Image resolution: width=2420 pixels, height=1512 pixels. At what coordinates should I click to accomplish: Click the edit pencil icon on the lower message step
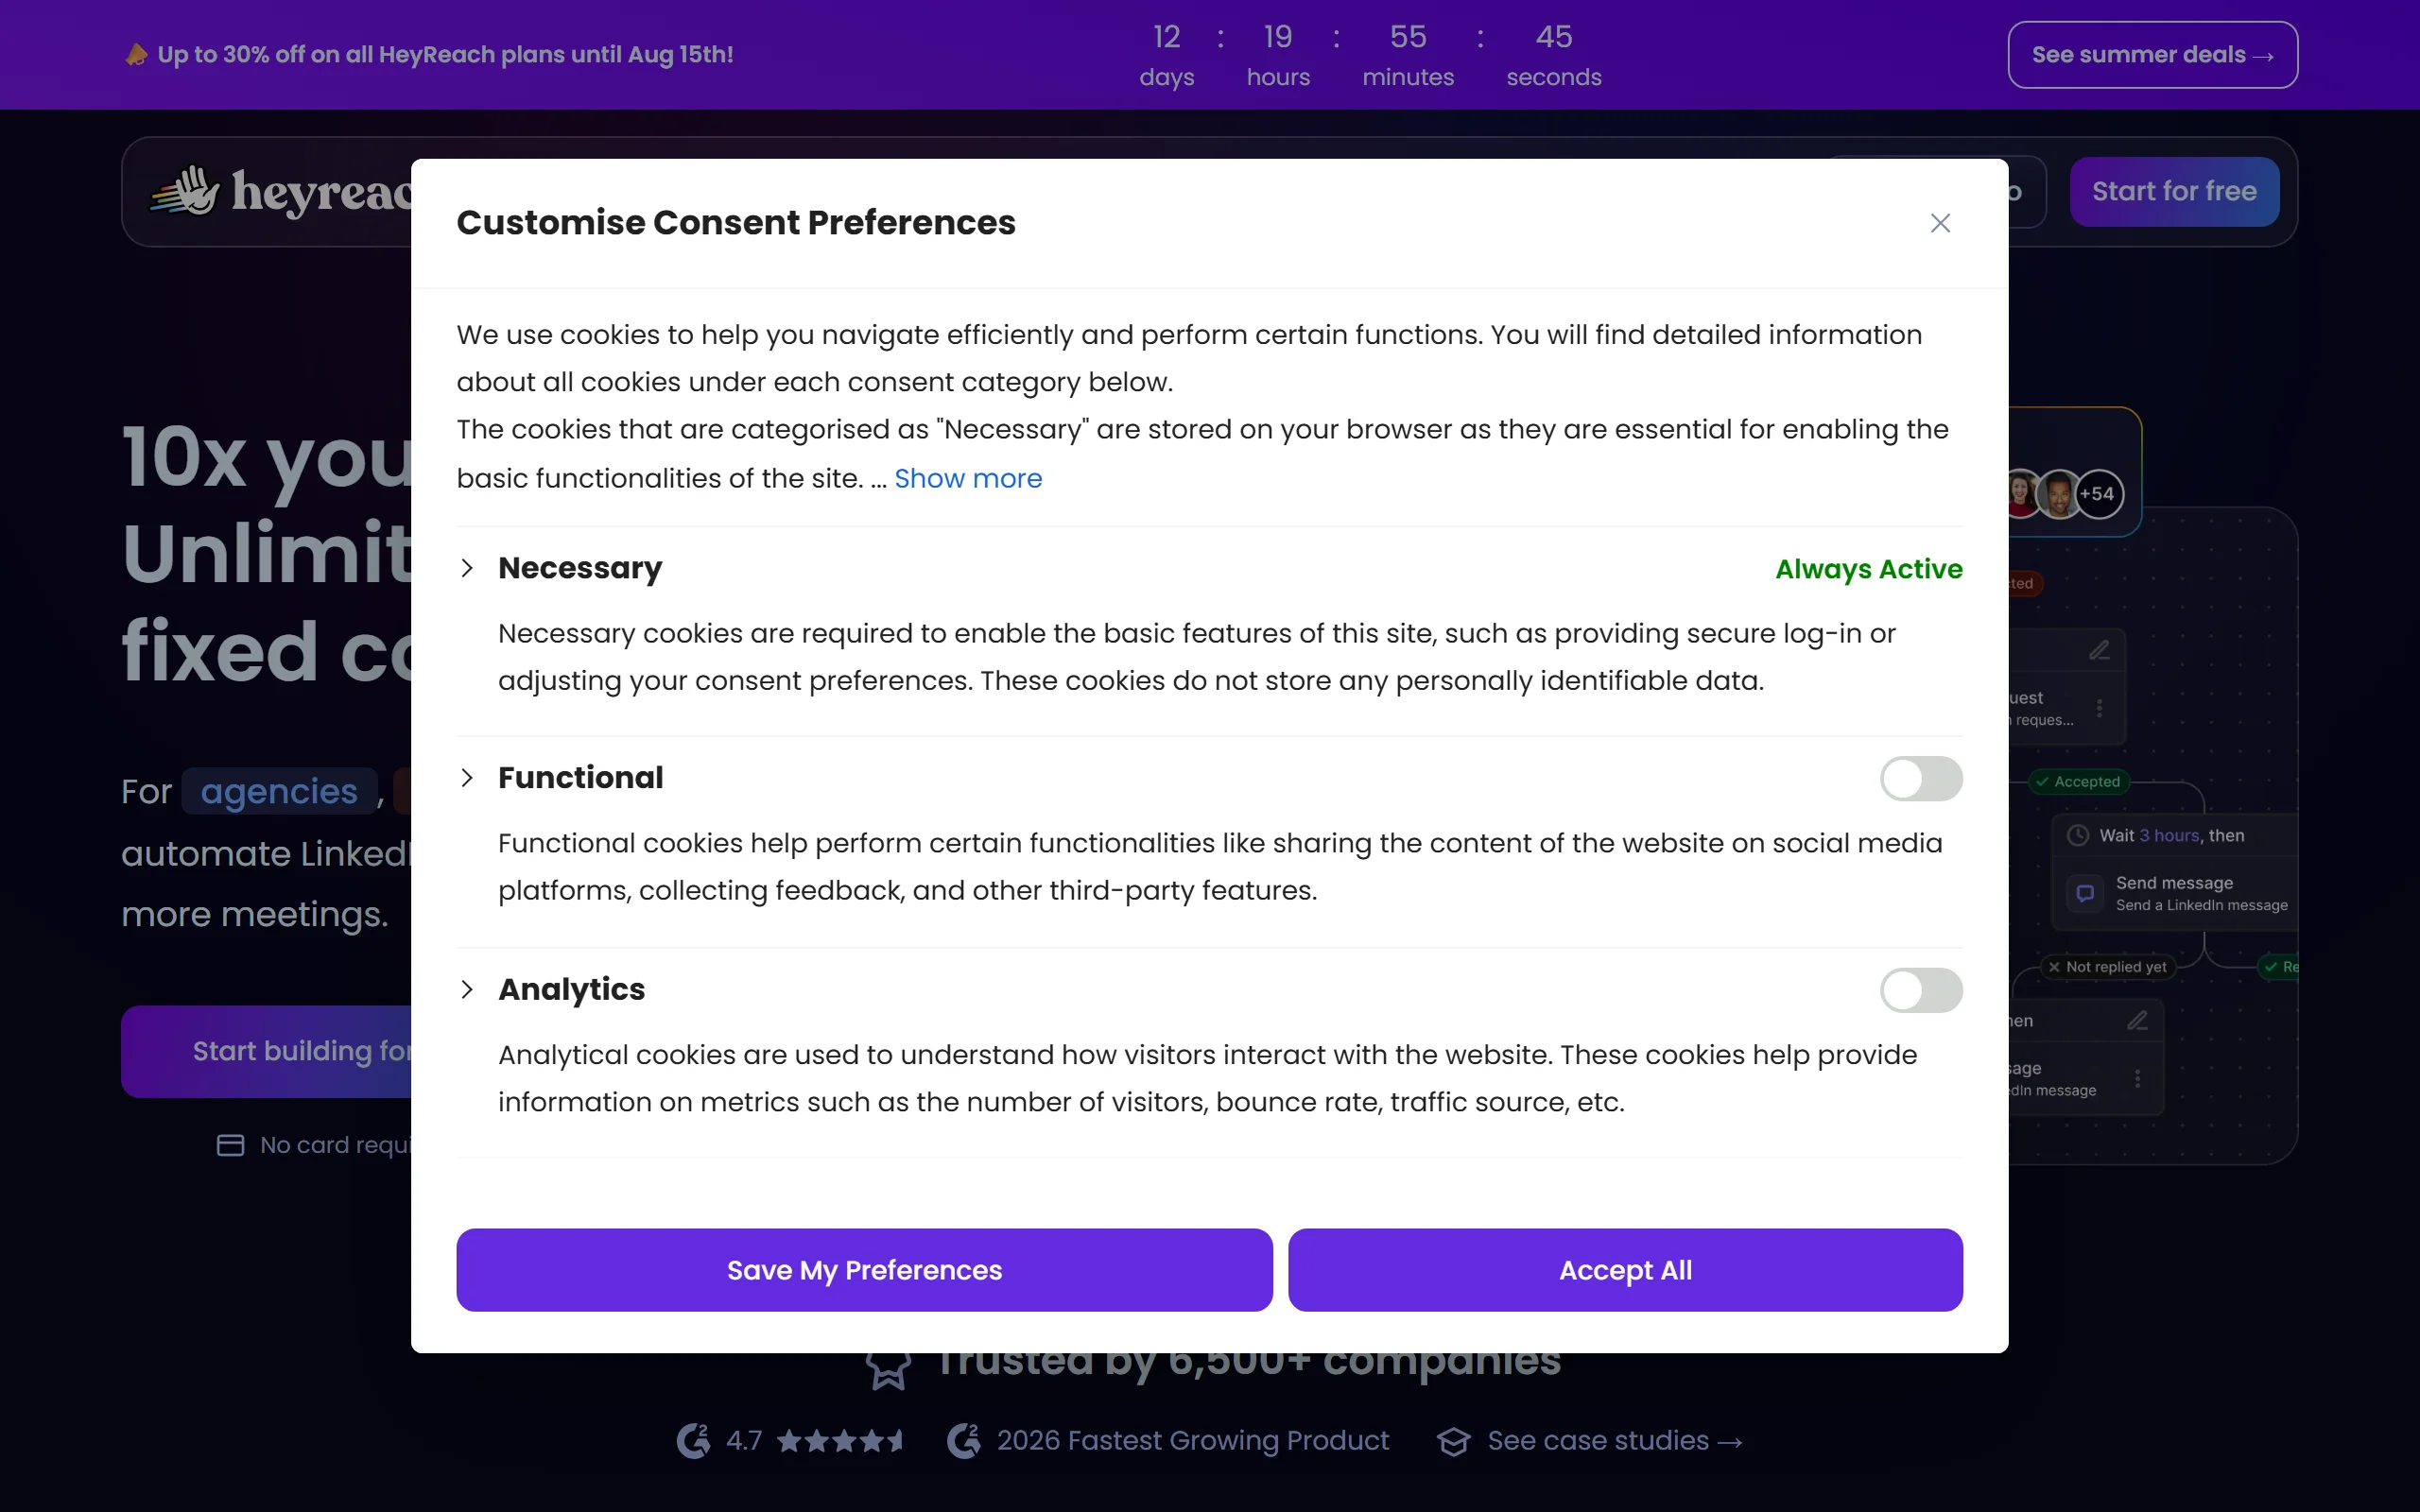pos(2137,1020)
